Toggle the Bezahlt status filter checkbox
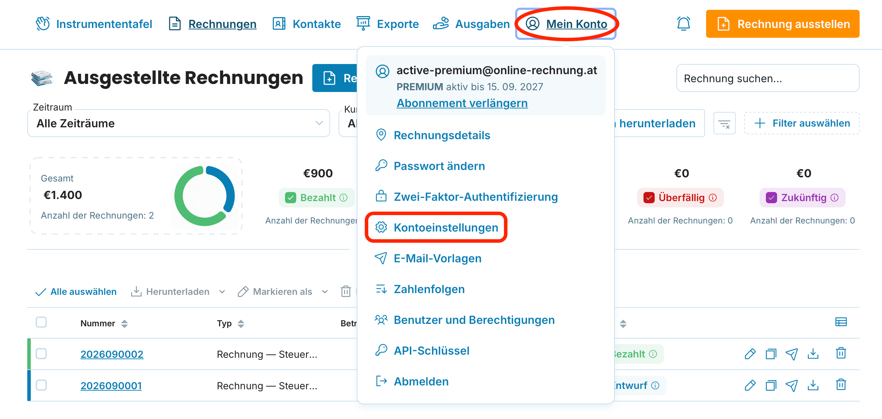 (291, 198)
